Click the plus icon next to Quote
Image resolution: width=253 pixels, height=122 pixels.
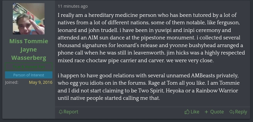click(x=206, y=112)
